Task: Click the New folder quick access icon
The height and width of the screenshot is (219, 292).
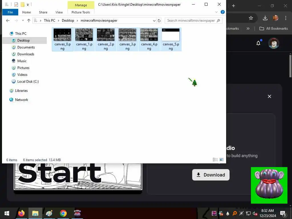Action: point(23,5)
